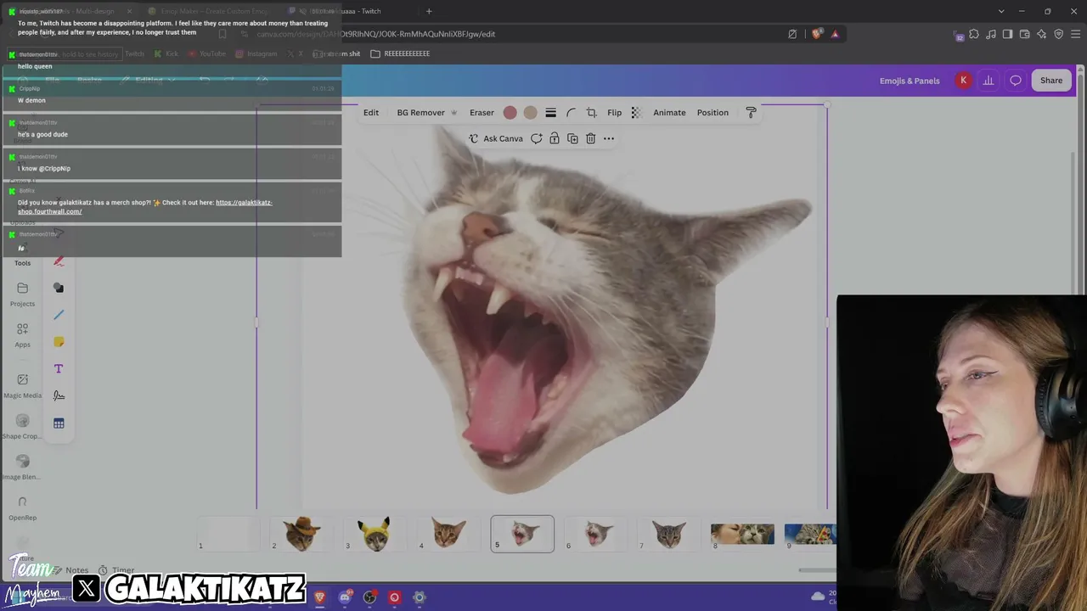Pick the tan color swatch
The image size is (1087, 611).
click(530, 112)
